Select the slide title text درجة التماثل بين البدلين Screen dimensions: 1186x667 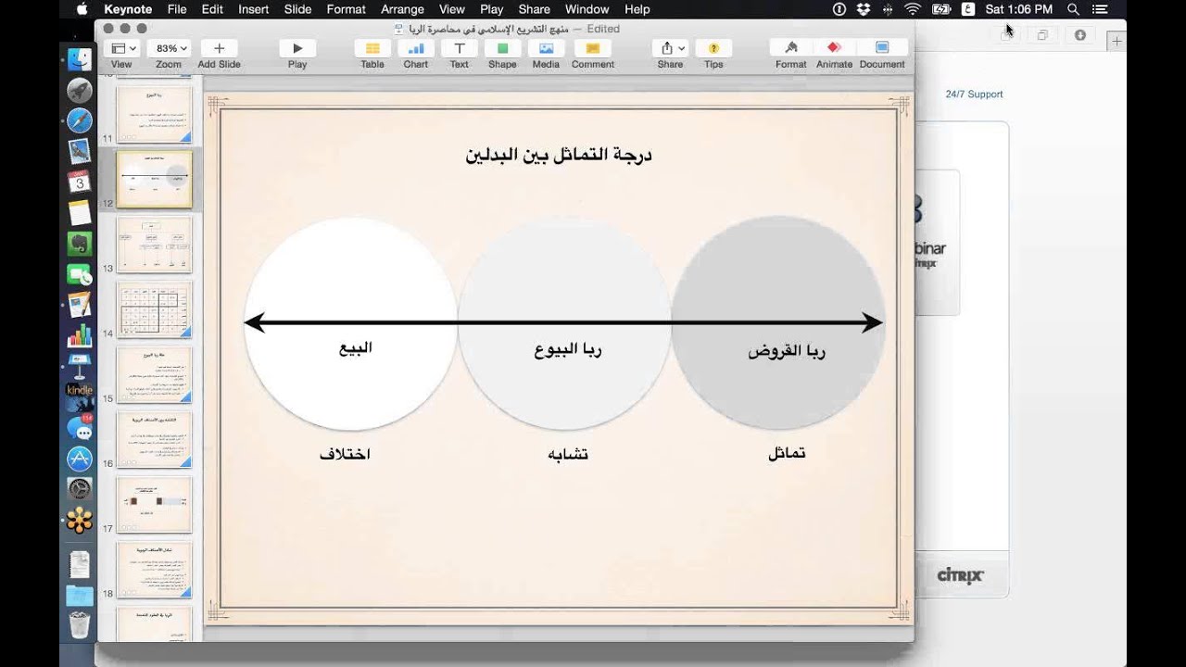coord(559,155)
